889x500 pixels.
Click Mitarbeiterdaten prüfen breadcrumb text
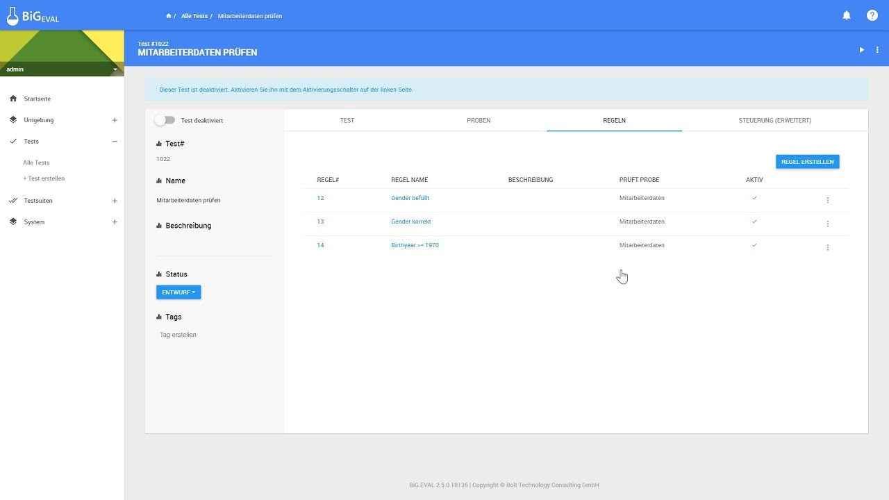(250, 16)
